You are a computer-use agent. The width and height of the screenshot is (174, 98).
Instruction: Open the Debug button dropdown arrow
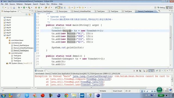(x=21, y=8)
